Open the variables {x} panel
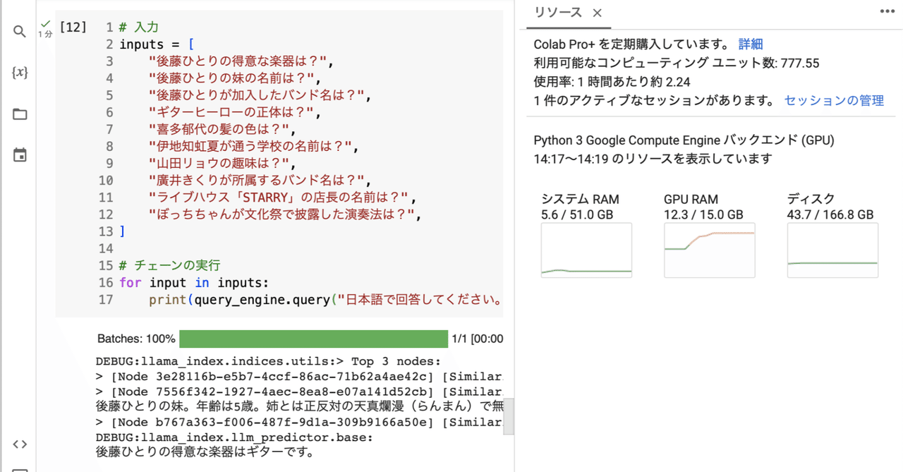The width and height of the screenshot is (903, 472). coord(20,73)
